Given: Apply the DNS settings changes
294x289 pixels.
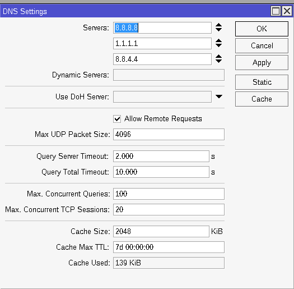Looking at the screenshot, I should click(262, 63).
